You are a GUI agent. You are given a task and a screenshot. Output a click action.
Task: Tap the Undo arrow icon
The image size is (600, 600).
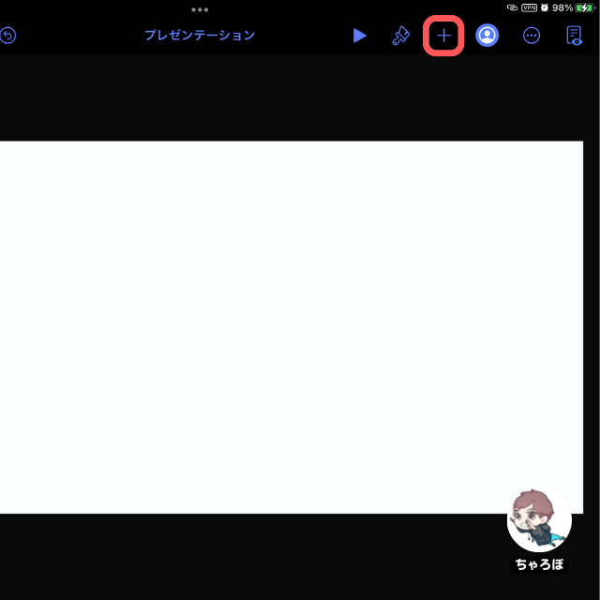click(7, 36)
